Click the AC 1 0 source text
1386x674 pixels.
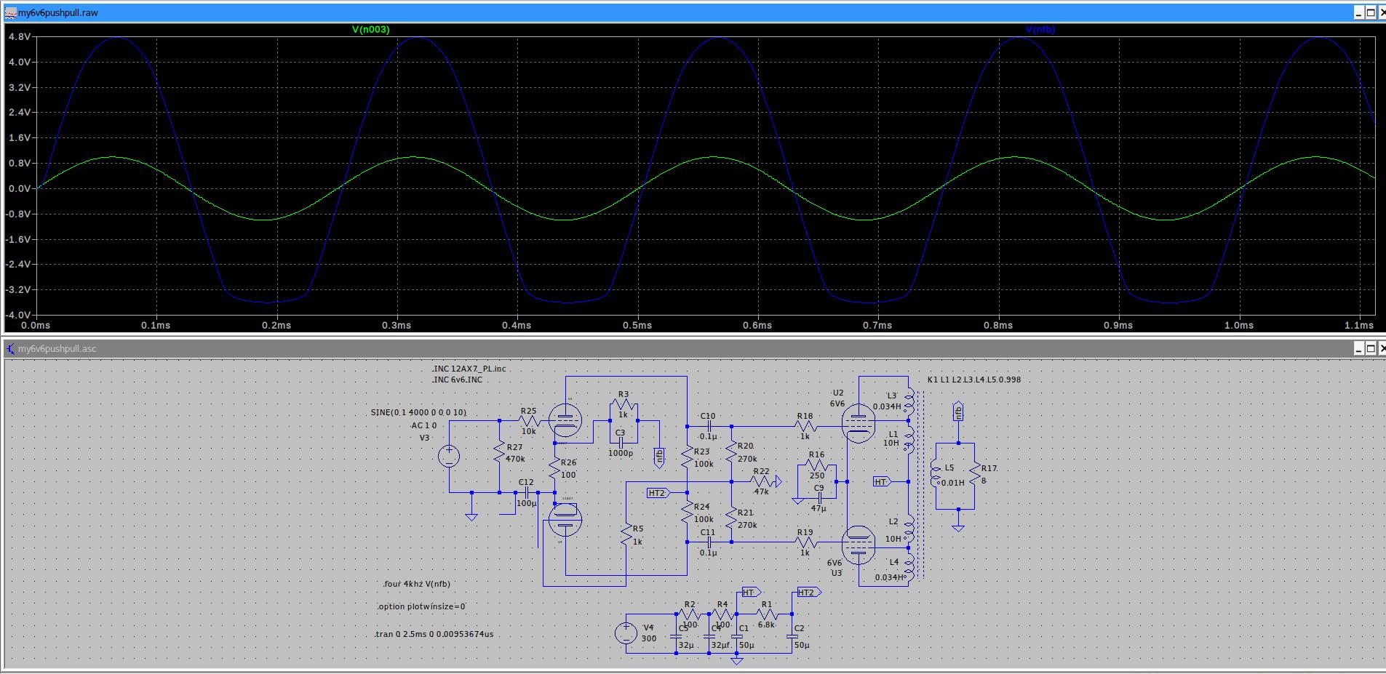click(424, 425)
